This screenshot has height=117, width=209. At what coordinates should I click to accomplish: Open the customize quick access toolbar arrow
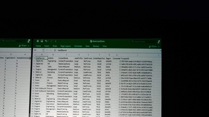point(56,41)
